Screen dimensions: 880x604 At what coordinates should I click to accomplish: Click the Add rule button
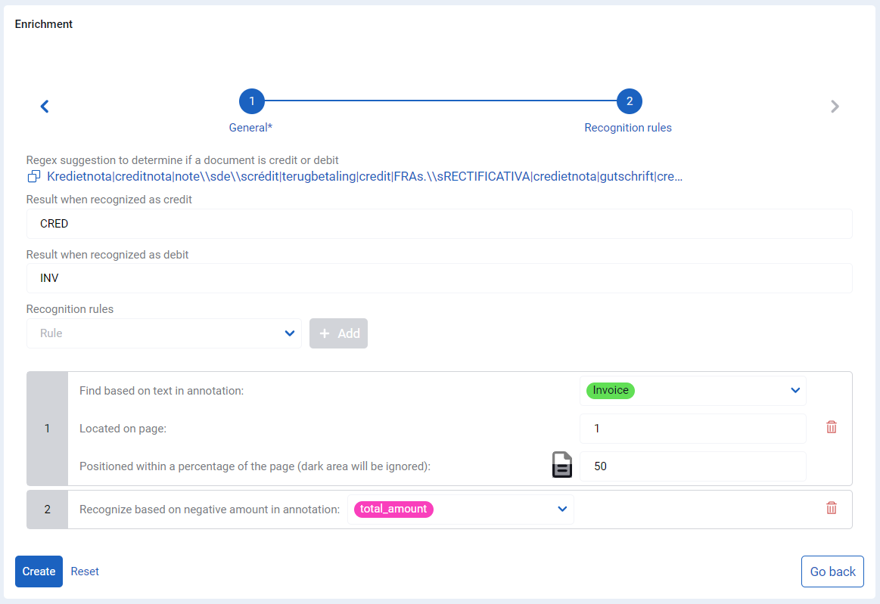(338, 333)
